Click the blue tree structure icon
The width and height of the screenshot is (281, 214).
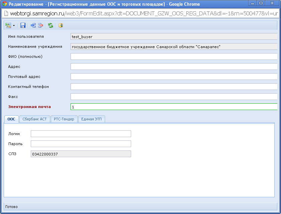click(x=33, y=25)
